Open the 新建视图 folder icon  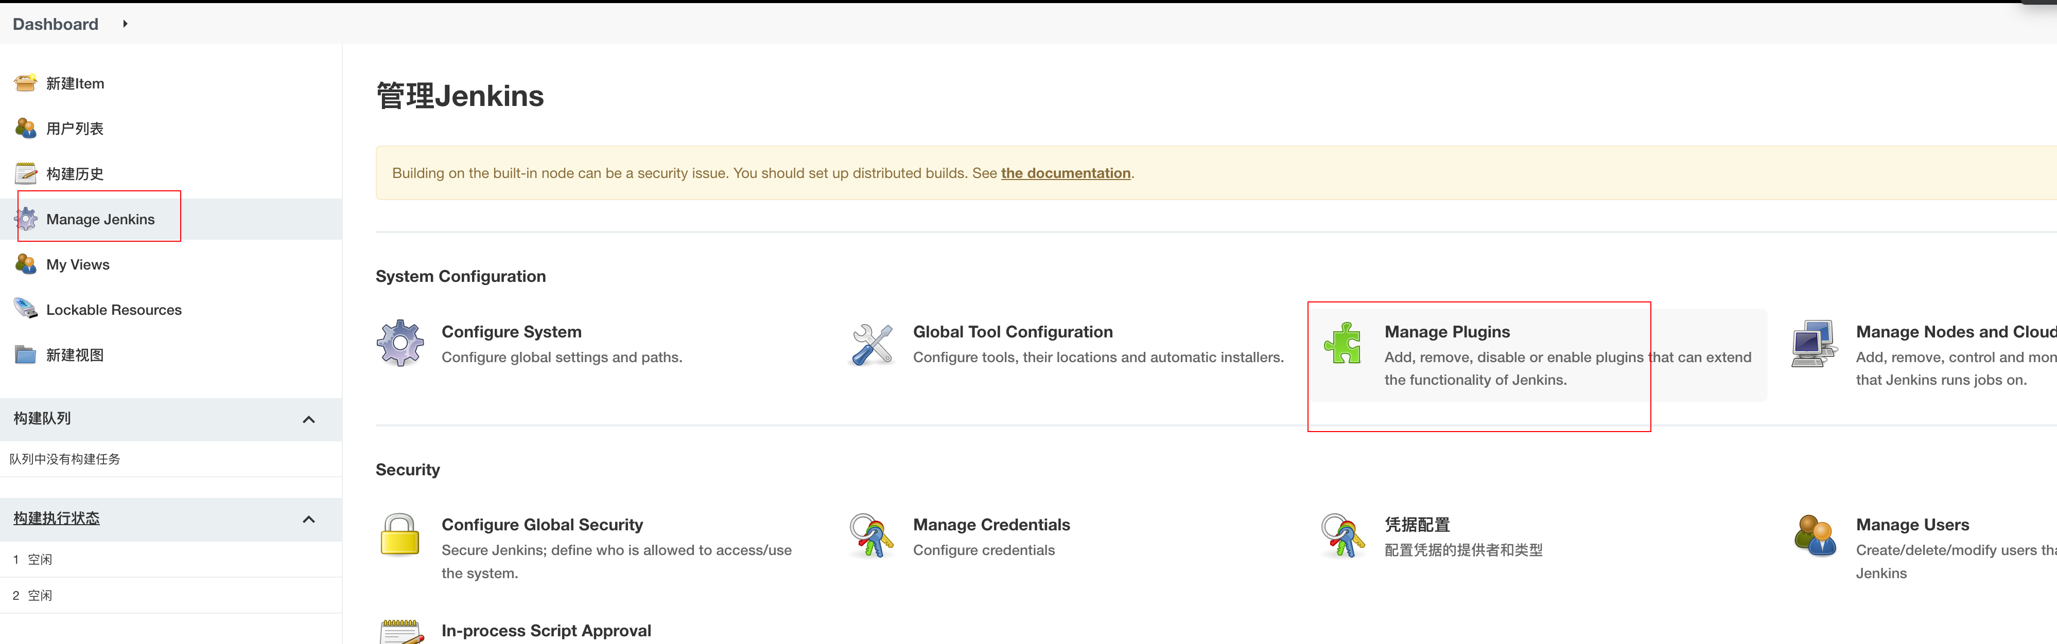(x=25, y=354)
